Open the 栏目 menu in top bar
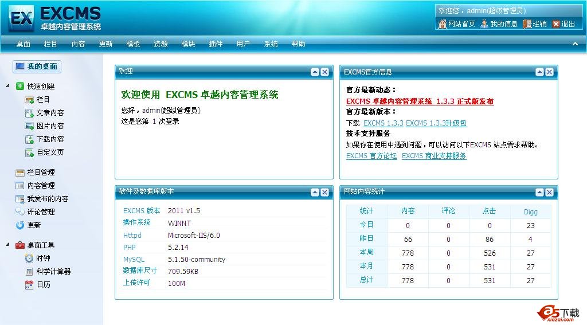The height and width of the screenshot is (325, 587). click(50, 44)
